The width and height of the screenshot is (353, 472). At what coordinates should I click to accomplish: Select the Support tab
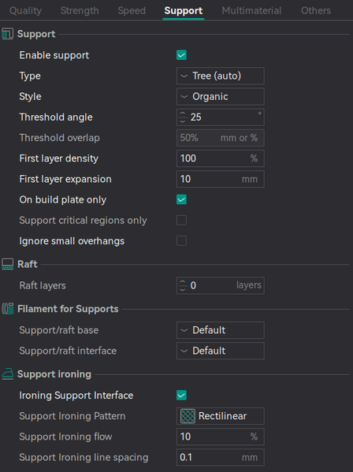pyautogui.click(x=184, y=10)
